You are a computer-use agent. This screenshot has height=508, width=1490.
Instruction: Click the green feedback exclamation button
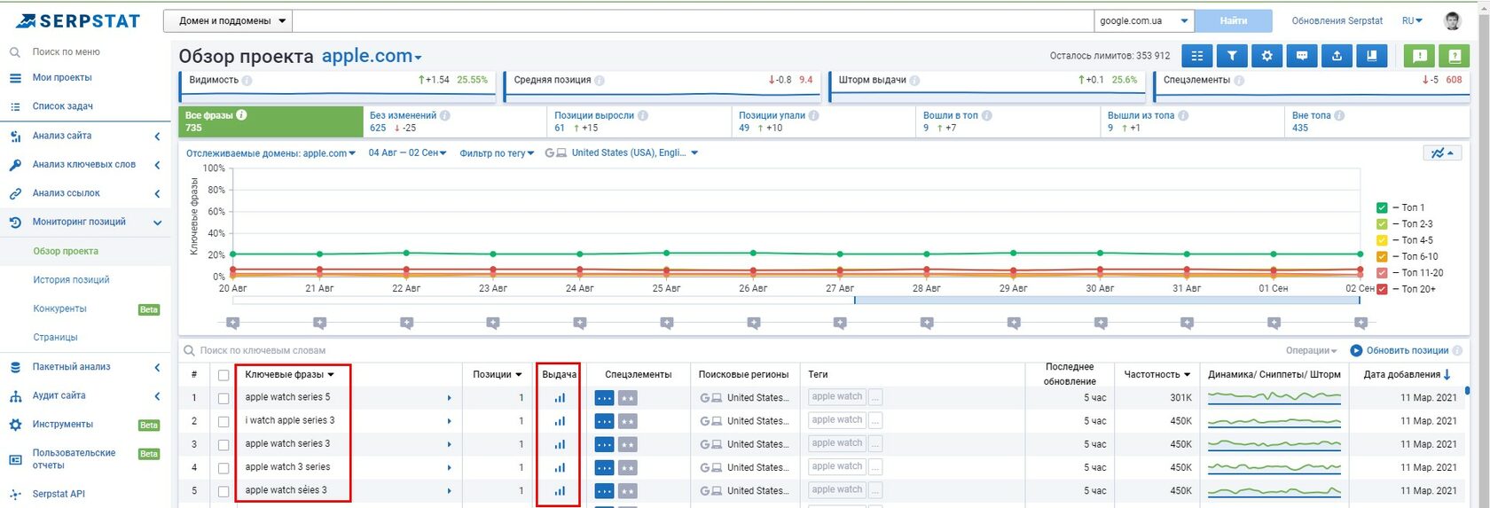(x=1419, y=56)
